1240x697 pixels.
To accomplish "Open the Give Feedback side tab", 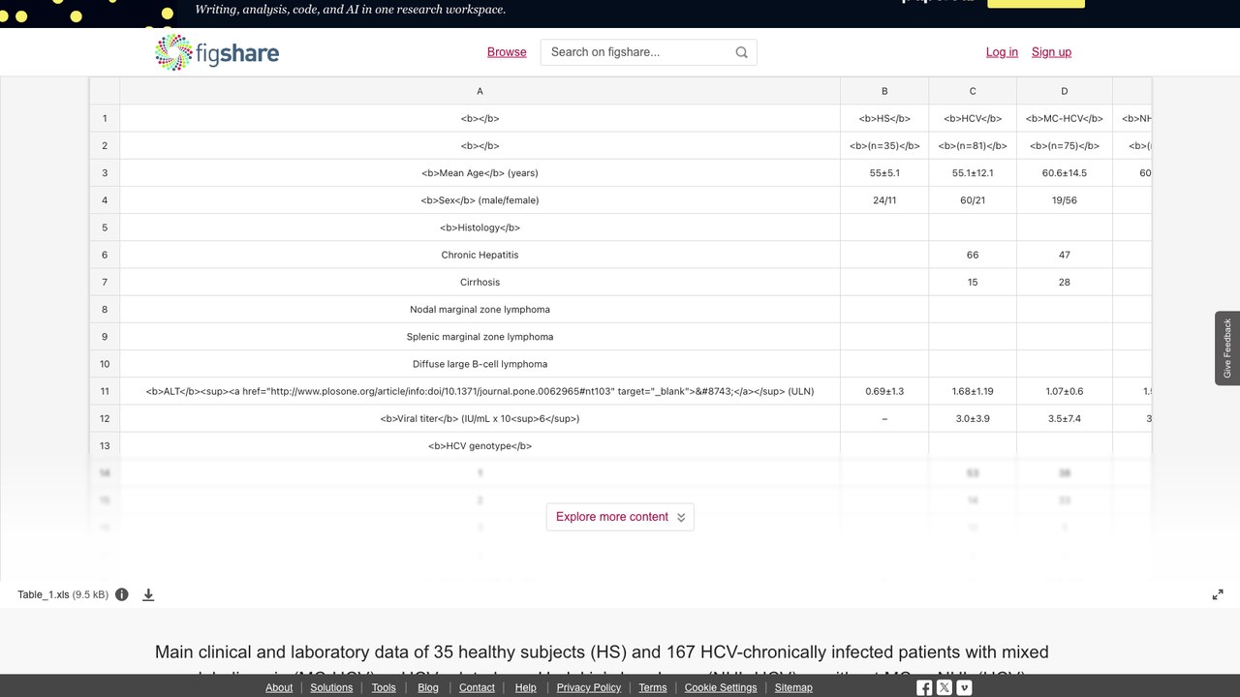I will point(1227,348).
